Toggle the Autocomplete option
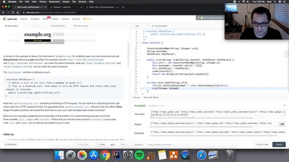Screen dimensions: 289x162 pyautogui.click(x=160, y=26)
